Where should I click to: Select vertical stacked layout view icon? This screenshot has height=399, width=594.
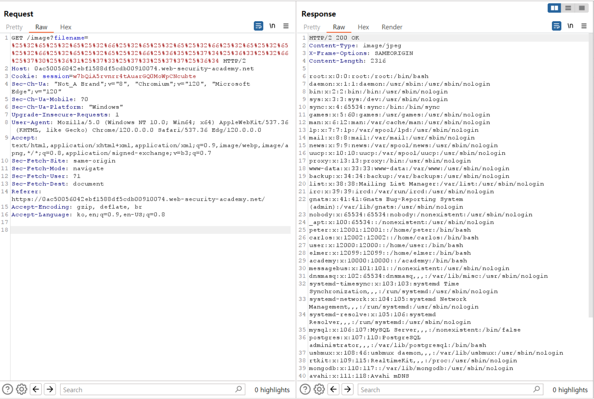[x=568, y=8]
